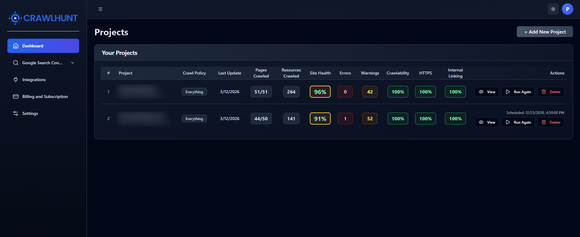Toggle the hamburger sidebar menu
Viewport: 580px width, 237px height.
100,9
